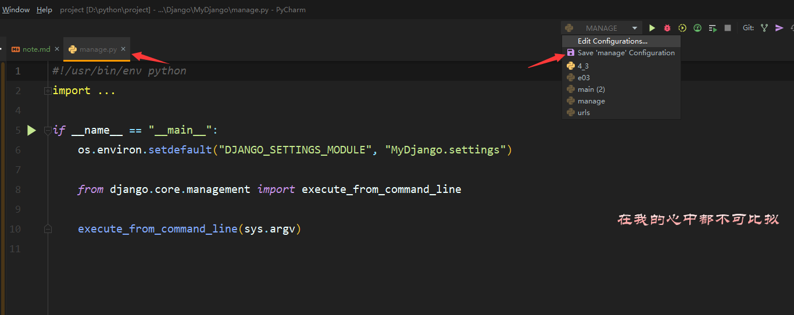Click the "MyDjango.settings" string
This screenshot has width=794, height=315.
(445, 150)
